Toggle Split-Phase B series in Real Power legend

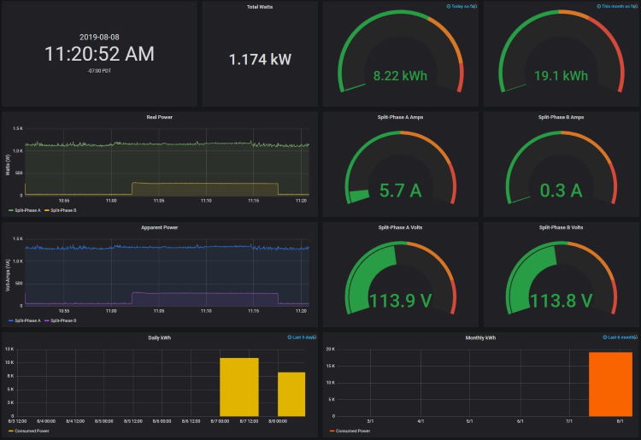coord(63,210)
